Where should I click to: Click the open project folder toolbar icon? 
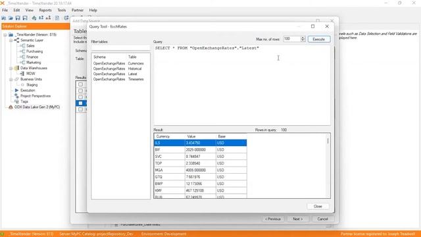pos(11,18)
